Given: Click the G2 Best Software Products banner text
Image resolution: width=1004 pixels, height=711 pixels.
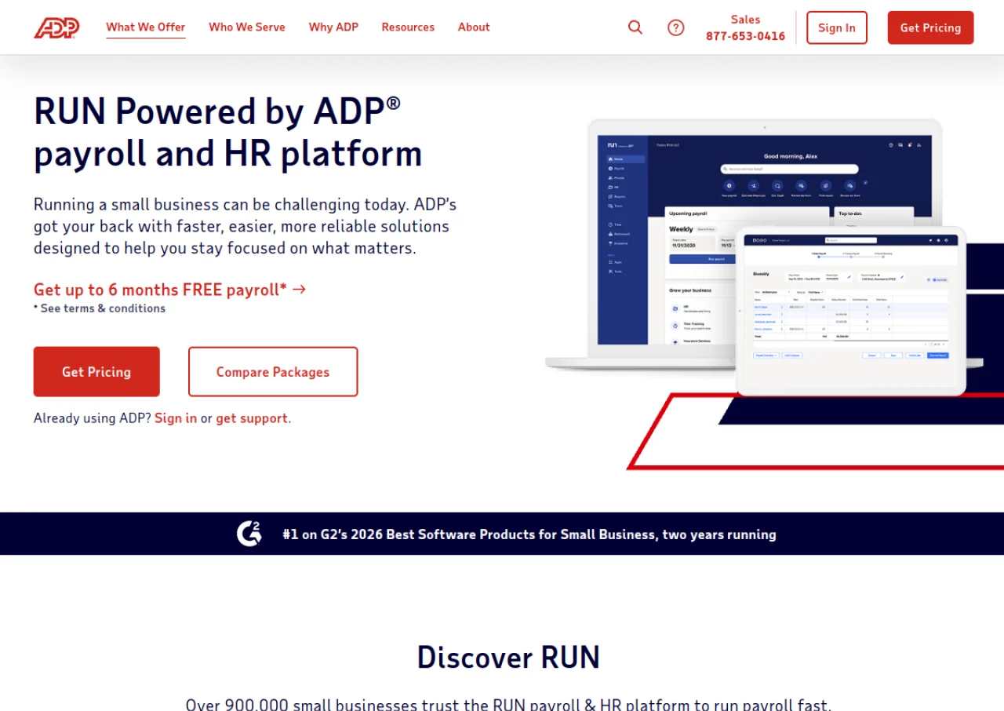Looking at the screenshot, I should (529, 534).
